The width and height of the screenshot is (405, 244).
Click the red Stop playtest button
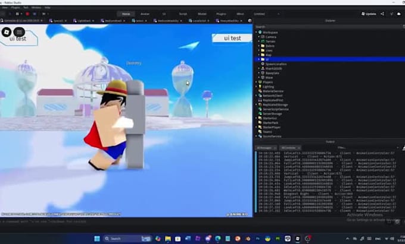tap(27, 14)
